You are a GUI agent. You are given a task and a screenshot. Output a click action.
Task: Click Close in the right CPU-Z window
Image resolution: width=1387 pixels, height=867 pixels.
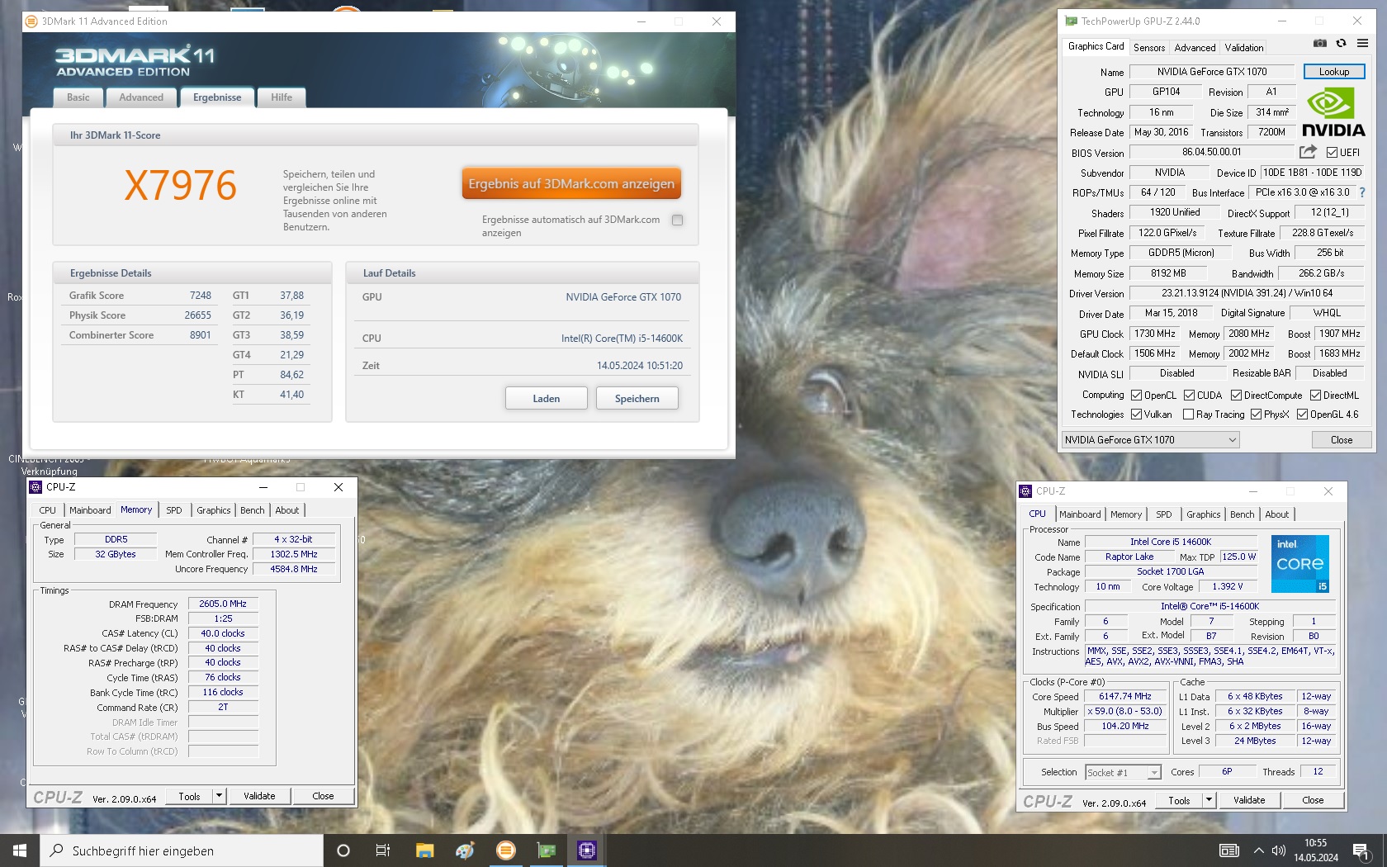pos(1313,800)
